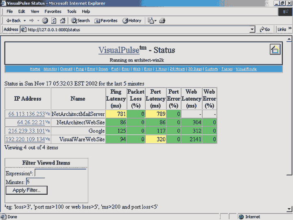Click the Print toolbar icon
Screen dimensions: 293x220
point(162,20)
